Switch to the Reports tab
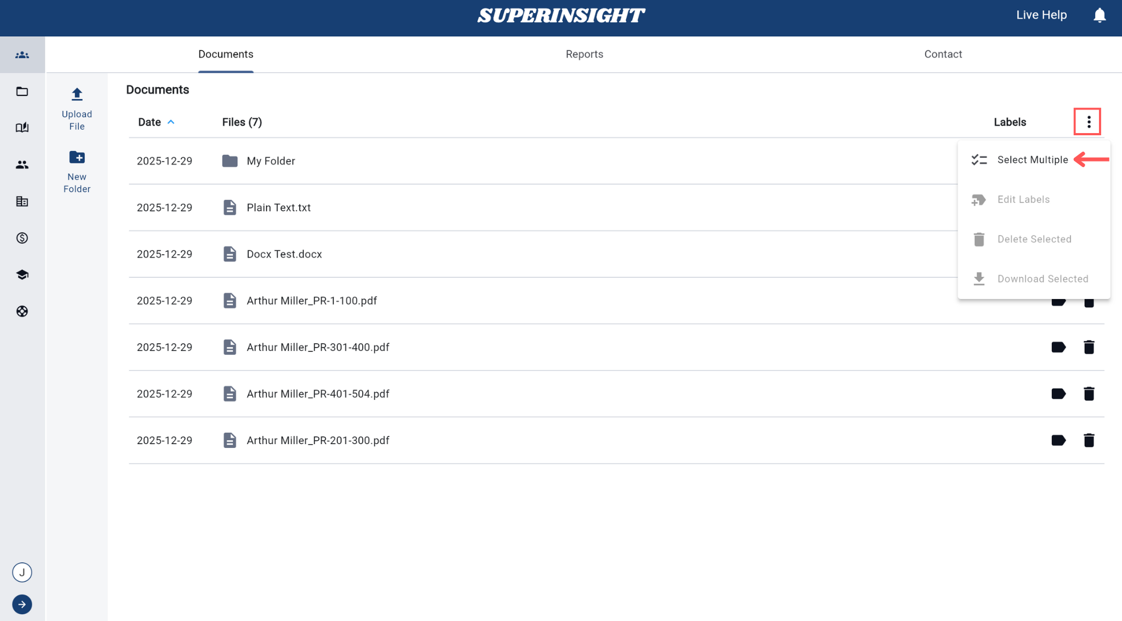This screenshot has width=1122, height=621. (x=584, y=54)
